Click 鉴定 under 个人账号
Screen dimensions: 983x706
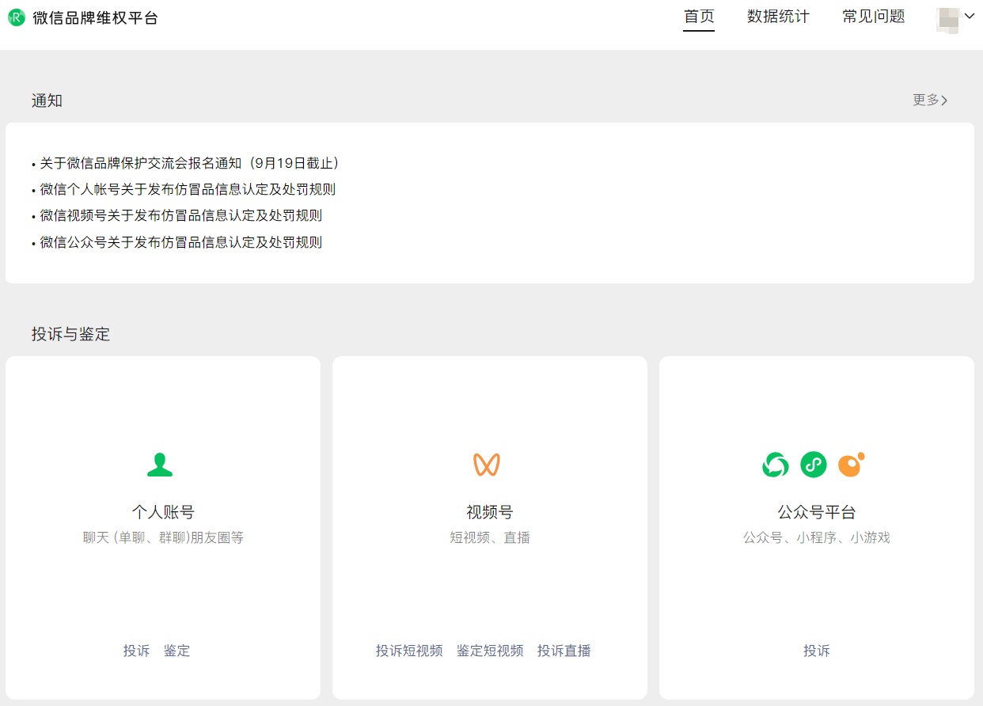coord(176,651)
